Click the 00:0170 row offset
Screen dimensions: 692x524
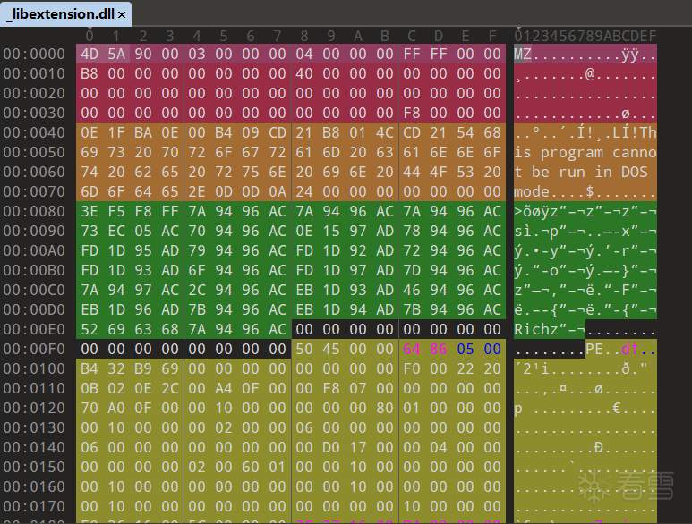click(x=34, y=506)
